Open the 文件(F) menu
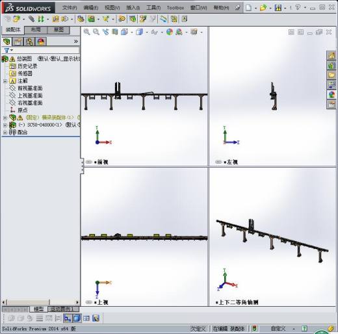 [70, 8]
